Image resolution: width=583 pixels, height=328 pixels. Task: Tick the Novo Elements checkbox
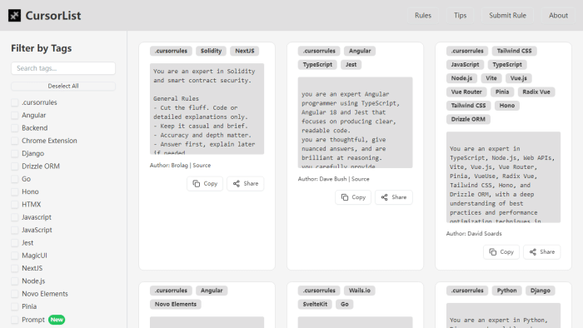tap(14, 294)
